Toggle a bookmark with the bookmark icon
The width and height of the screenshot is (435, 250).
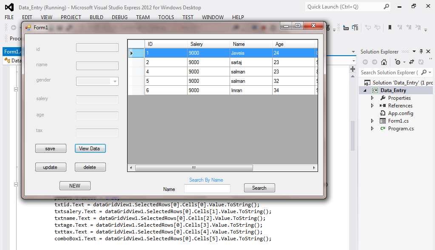click(x=390, y=27)
